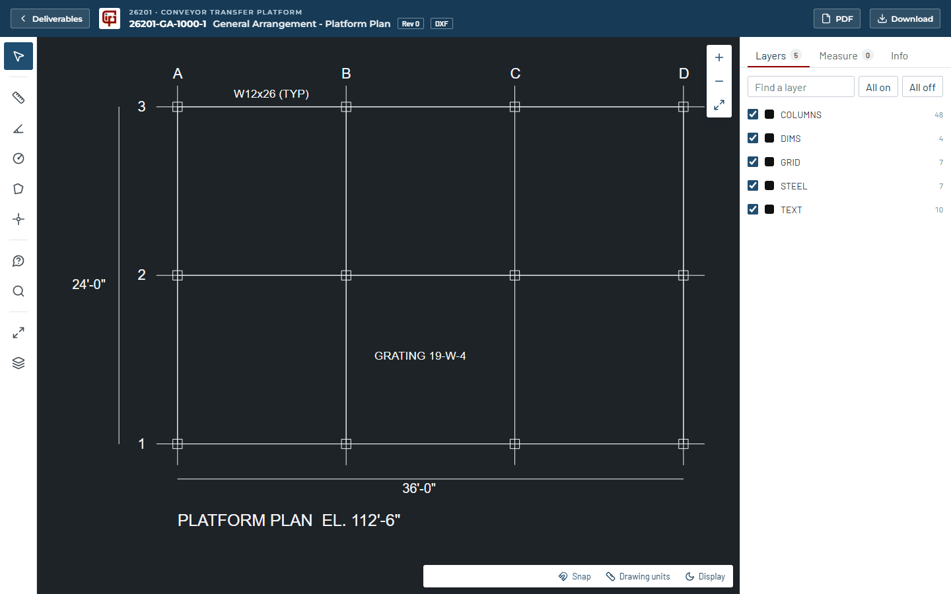
Task: Disable the TEXT layer checkbox
Action: (x=753, y=209)
